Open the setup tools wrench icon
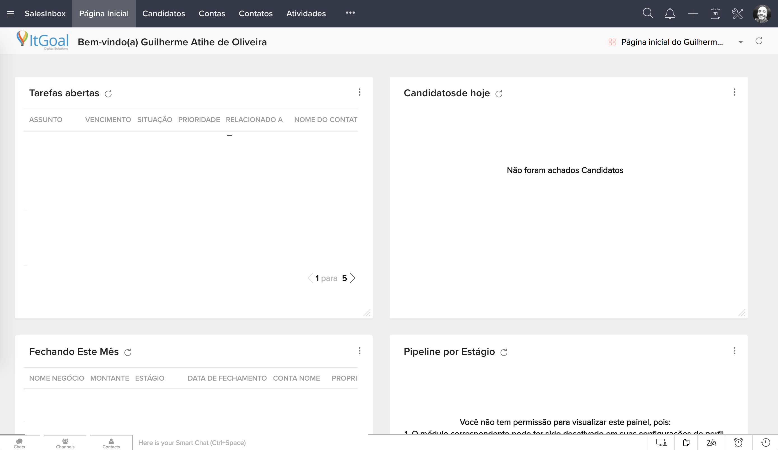Viewport: 778px width, 450px height. click(x=737, y=13)
